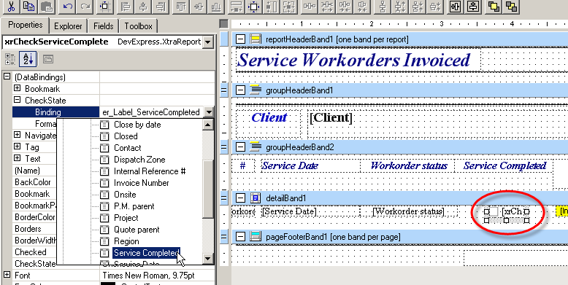
Task: Select the '[Workorder status]' field in detailBand1
Action: 408,211
